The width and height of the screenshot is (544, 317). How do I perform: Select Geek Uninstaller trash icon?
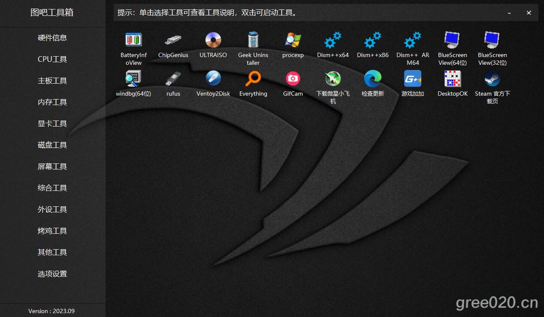[253, 40]
